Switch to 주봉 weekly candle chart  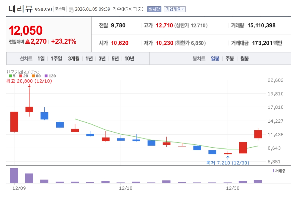[229, 59]
